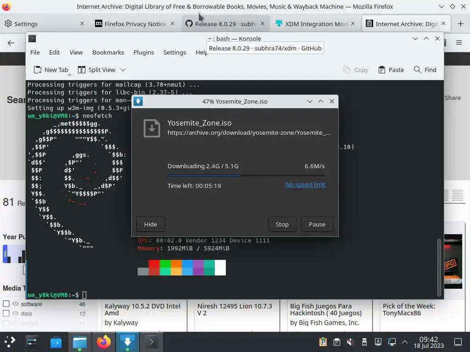
Task: Click the Konsole vertical scrollbar
Action: point(439,267)
